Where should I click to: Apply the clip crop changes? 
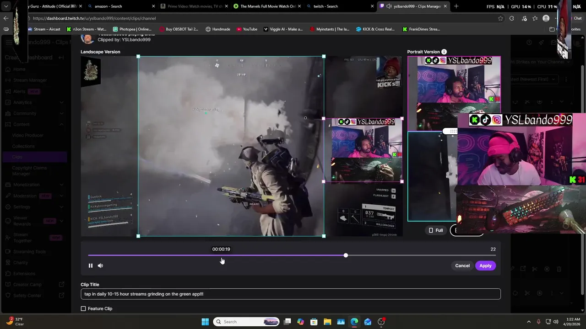485,265
